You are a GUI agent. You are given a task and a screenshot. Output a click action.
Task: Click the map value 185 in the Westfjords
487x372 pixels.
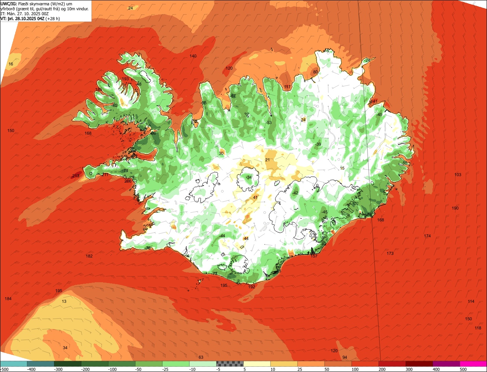99,89
